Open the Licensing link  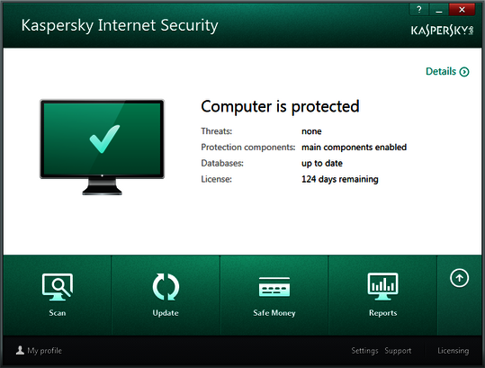[x=454, y=351]
